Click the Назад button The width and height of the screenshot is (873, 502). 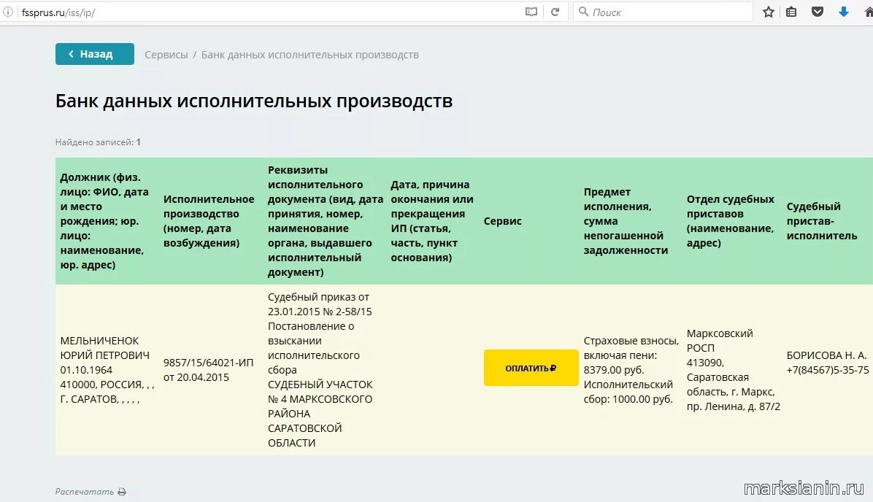click(x=94, y=53)
